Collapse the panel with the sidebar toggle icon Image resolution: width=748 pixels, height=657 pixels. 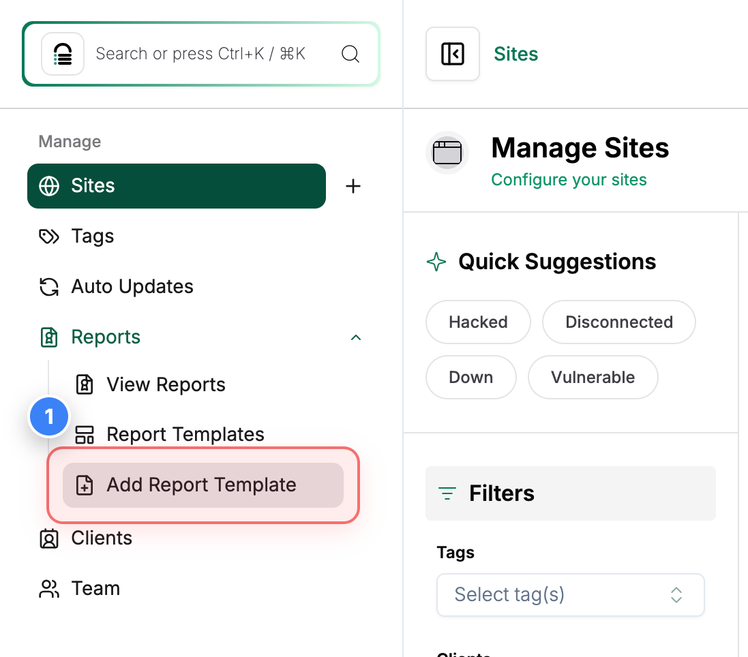[x=452, y=54]
